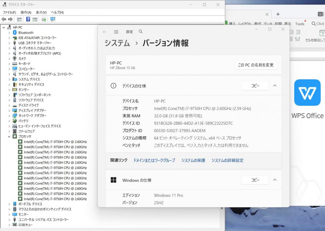Copy device specifications with コピー button

(x=255, y=86)
